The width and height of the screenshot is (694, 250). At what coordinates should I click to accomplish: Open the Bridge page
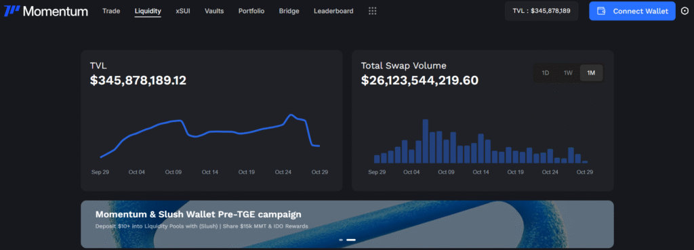pos(289,11)
